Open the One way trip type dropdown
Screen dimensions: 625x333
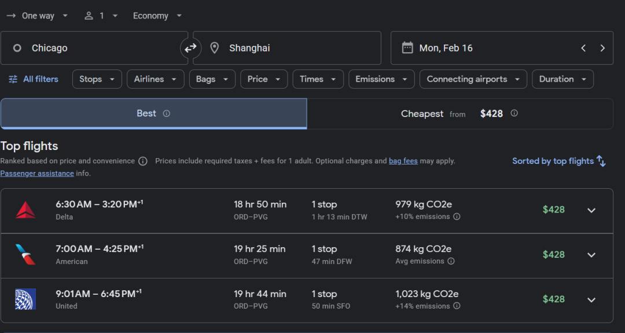tap(38, 16)
